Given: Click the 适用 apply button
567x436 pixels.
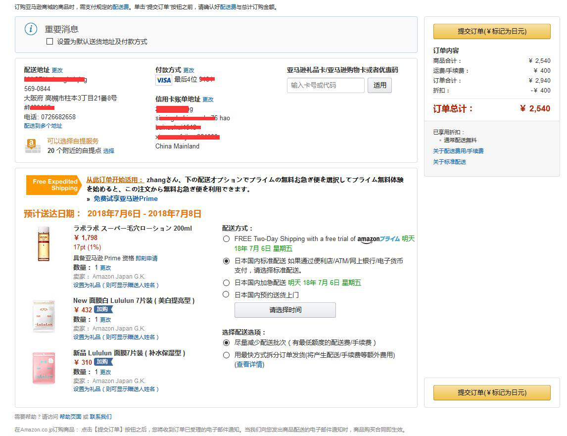Looking at the screenshot, I should pyautogui.click(x=379, y=86).
